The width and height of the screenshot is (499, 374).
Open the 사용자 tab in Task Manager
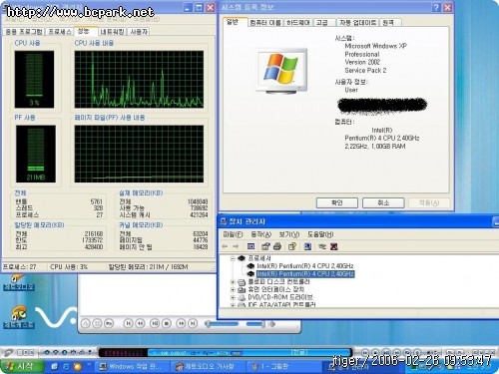pos(139,32)
